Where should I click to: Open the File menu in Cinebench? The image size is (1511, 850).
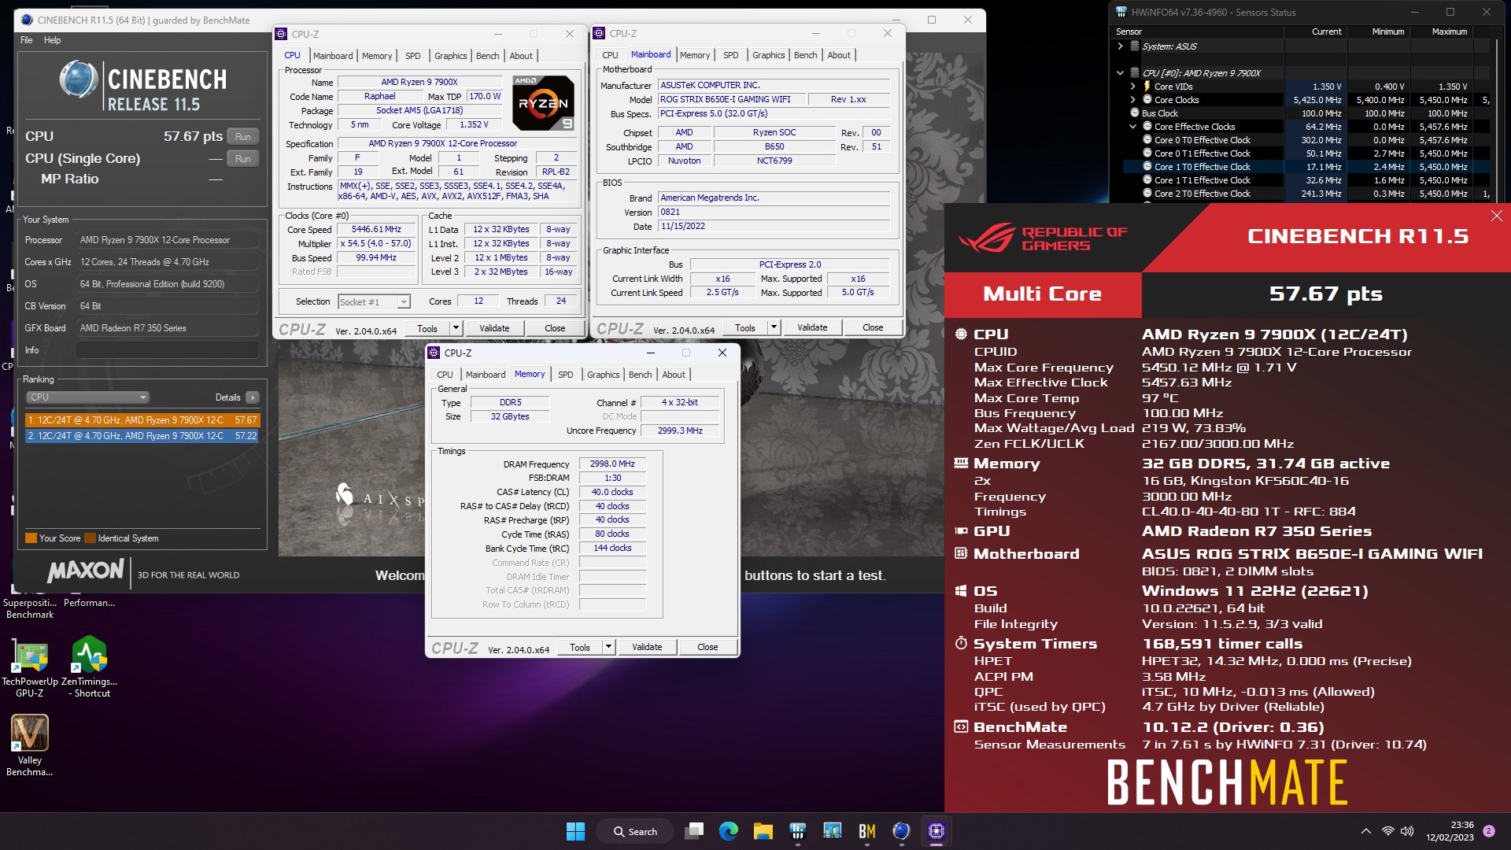[x=27, y=40]
